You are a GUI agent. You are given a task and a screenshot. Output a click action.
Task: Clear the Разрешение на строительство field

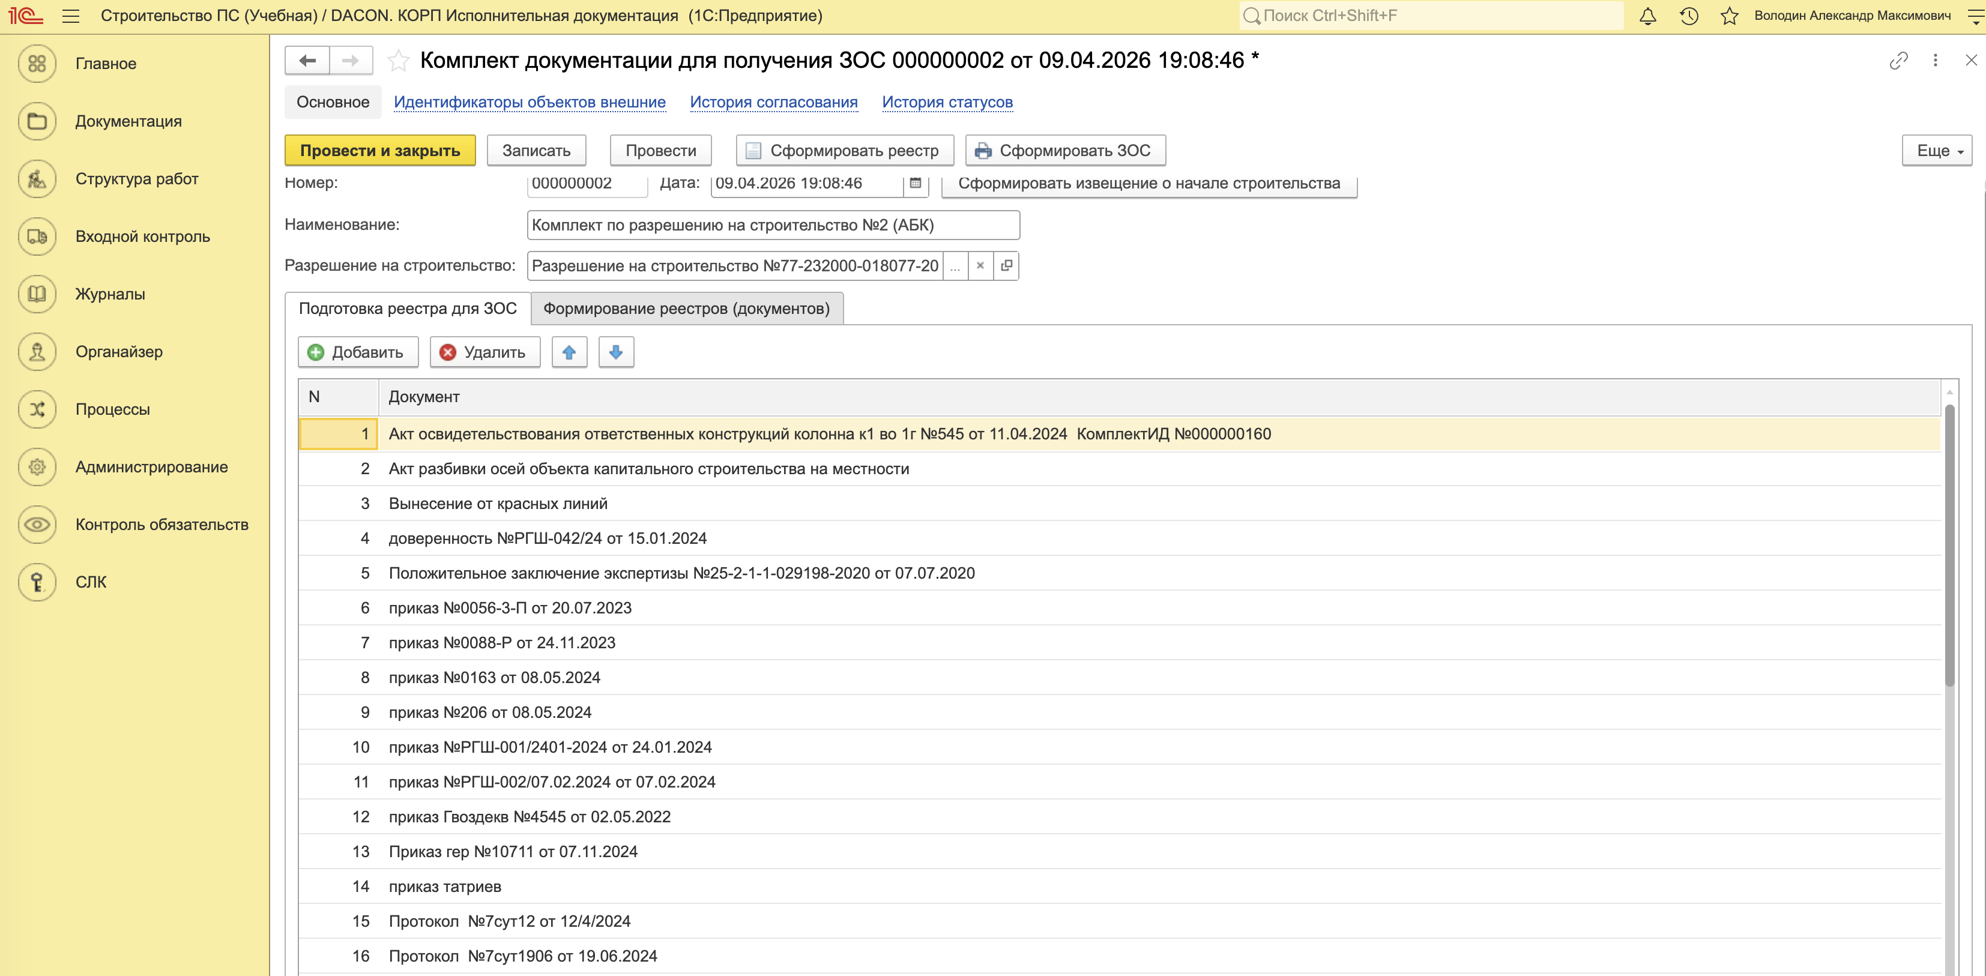[980, 266]
